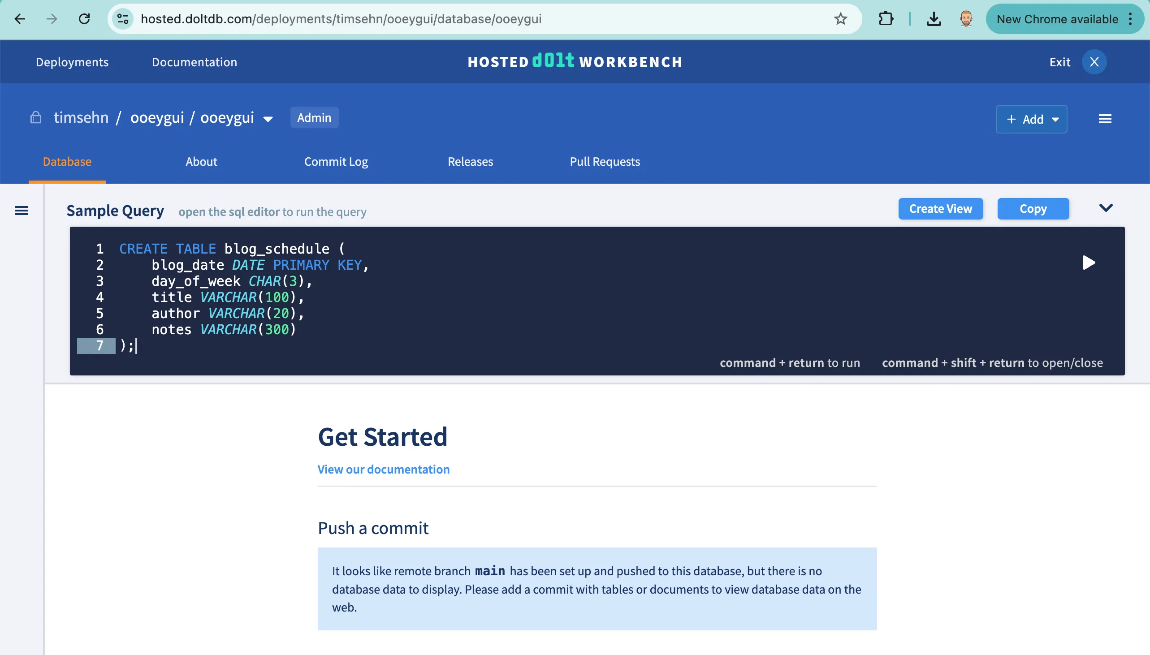Click the Exit X circle icon

[x=1094, y=62]
